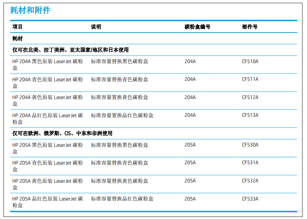This screenshot has width=307, height=219.
Task: Click the 碳粉盒编号 column header
Action: (x=197, y=27)
